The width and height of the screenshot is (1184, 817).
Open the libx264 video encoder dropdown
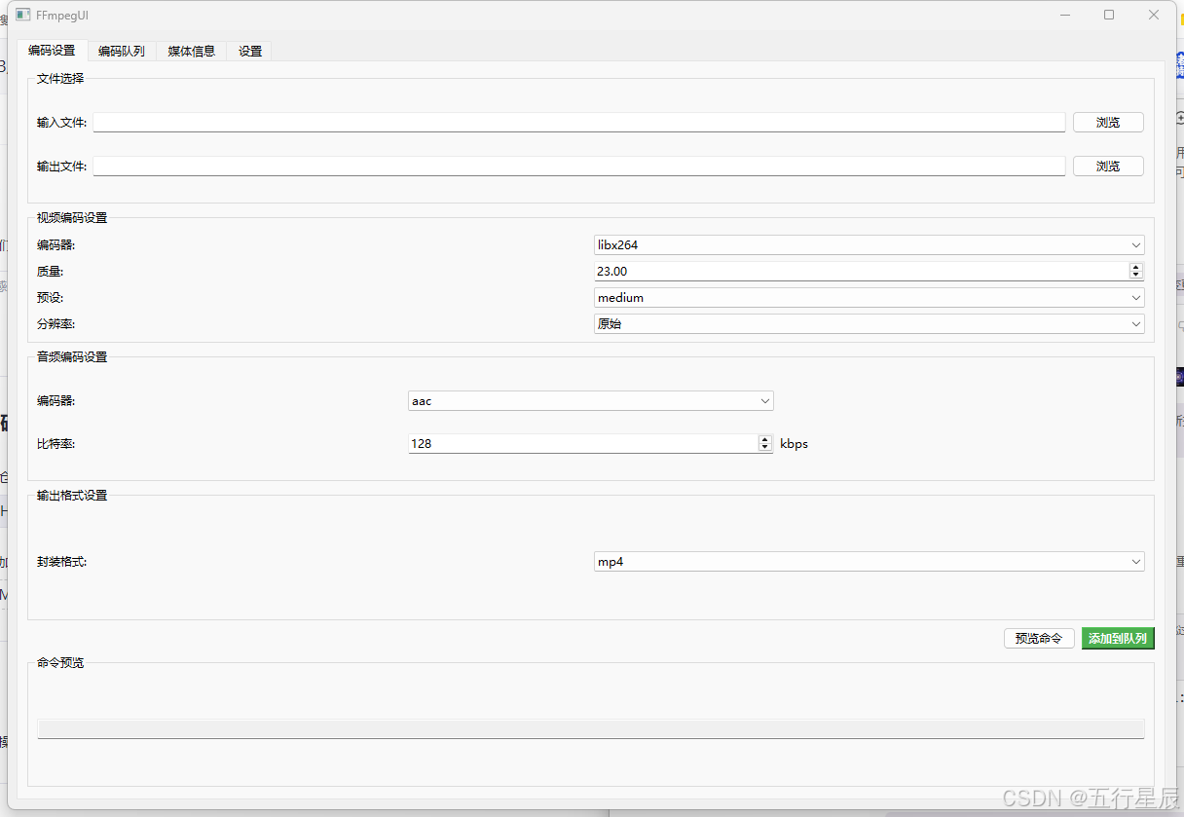(x=869, y=245)
